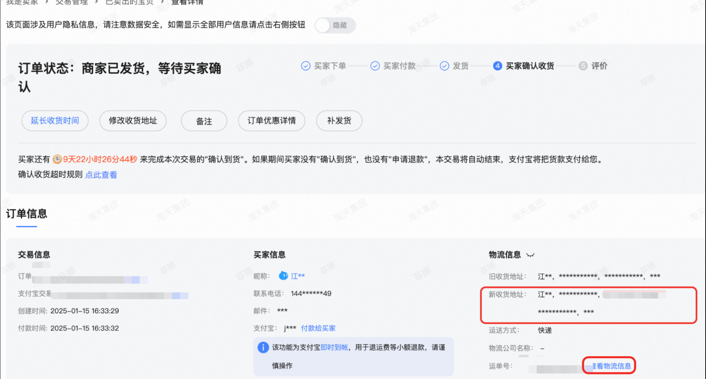Viewport: 706px width, 379px height.
Task: Click the 买家付款 completed checkmark icon
Action: pos(375,66)
